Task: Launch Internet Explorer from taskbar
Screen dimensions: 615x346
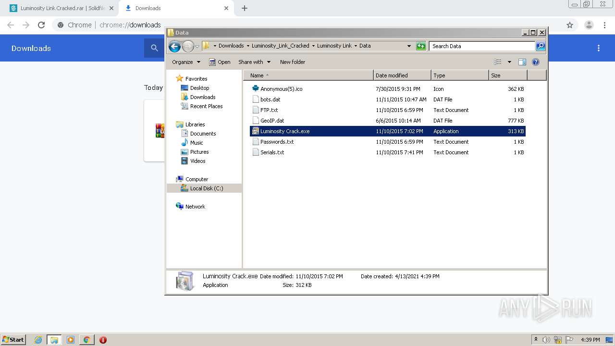Action: (x=38, y=340)
